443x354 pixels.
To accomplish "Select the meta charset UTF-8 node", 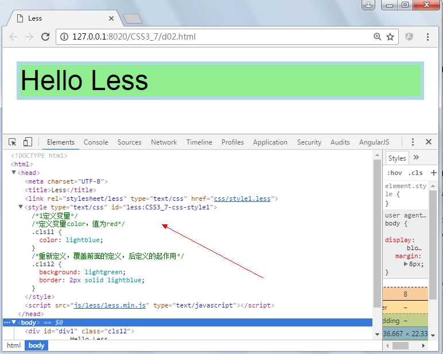I will [x=66, y=181].
